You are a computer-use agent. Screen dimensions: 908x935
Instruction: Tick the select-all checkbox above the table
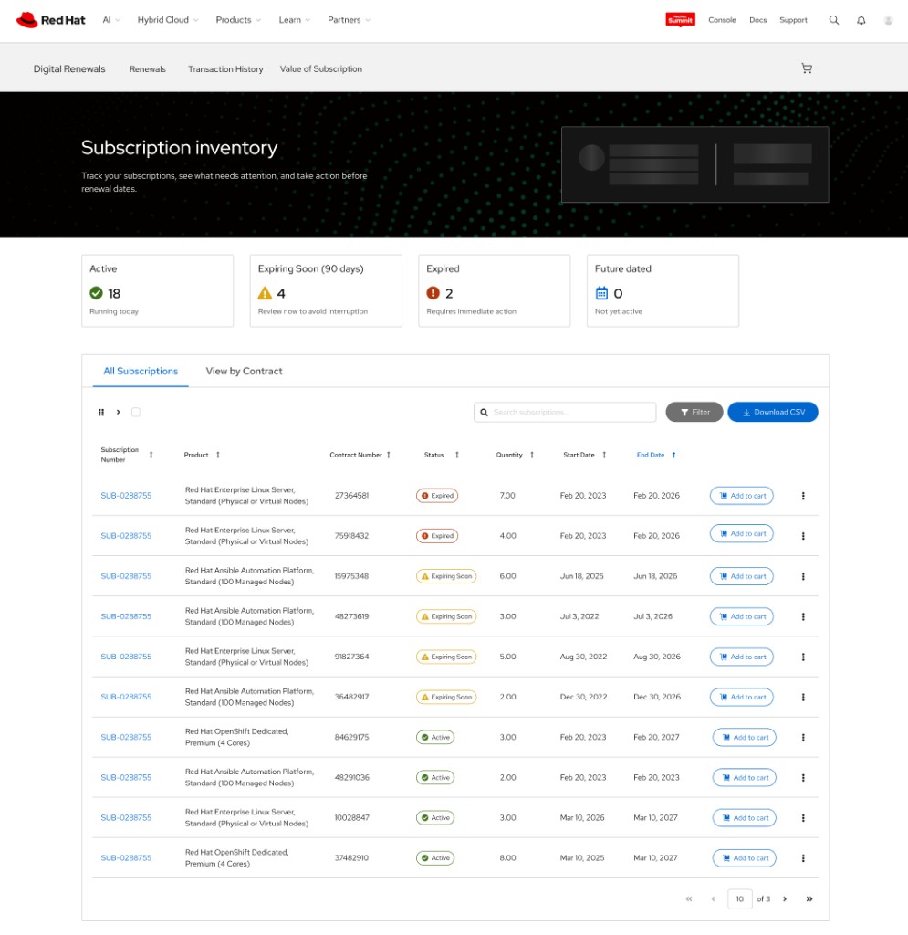point(136,412)
